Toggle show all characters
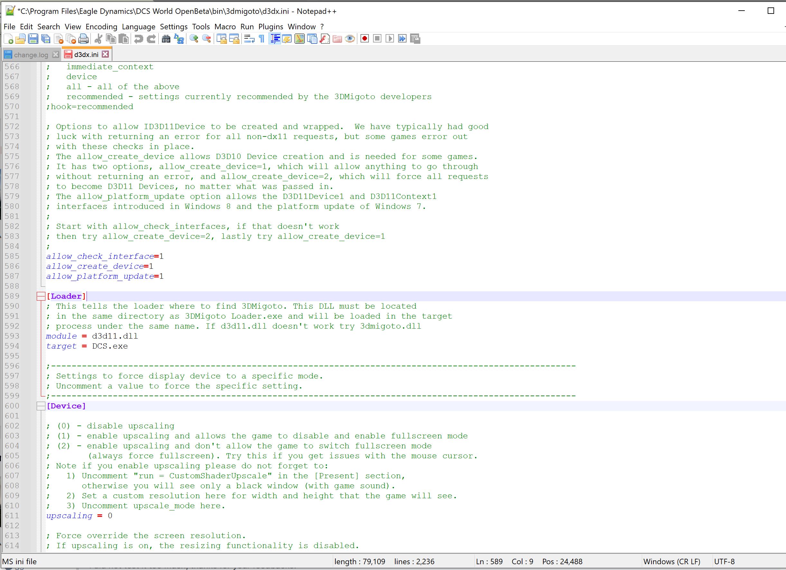The width and height of the screenshot is (786, 570). pyautogui.click(x=262, y=39)
